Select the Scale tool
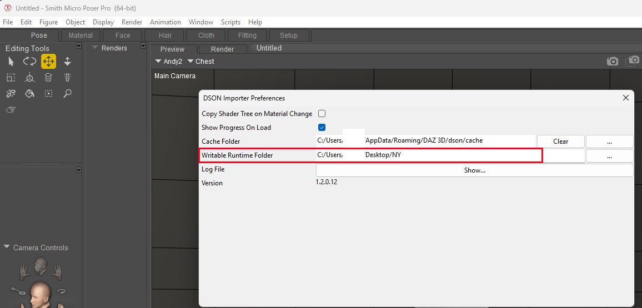Screen dimensions: 642x308 click(11, 78)
